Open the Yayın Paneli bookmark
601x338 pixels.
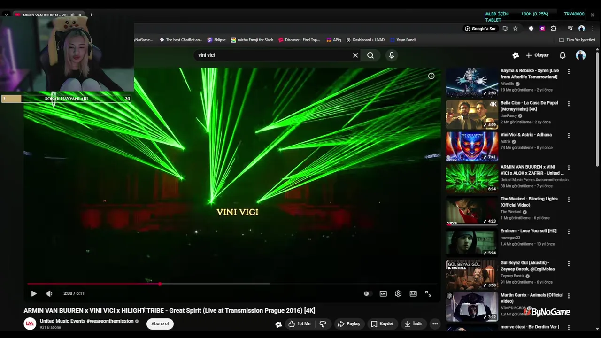[x=403, y=40]
